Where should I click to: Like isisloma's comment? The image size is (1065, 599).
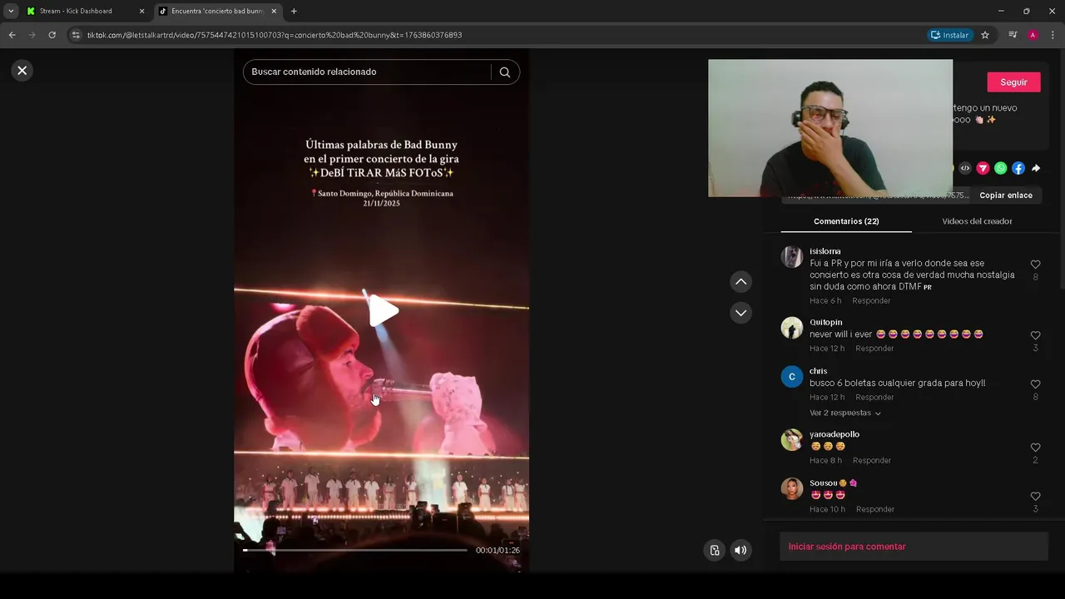pyautogui.click(x=1035, y=265)
